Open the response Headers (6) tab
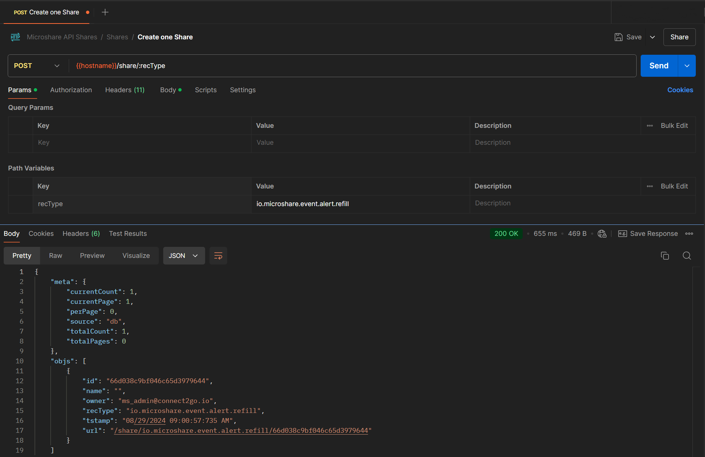This screenshot has height=457, width=705. click(81, 234)
